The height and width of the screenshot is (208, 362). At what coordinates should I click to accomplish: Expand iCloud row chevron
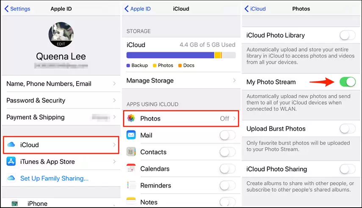(114, 145)
